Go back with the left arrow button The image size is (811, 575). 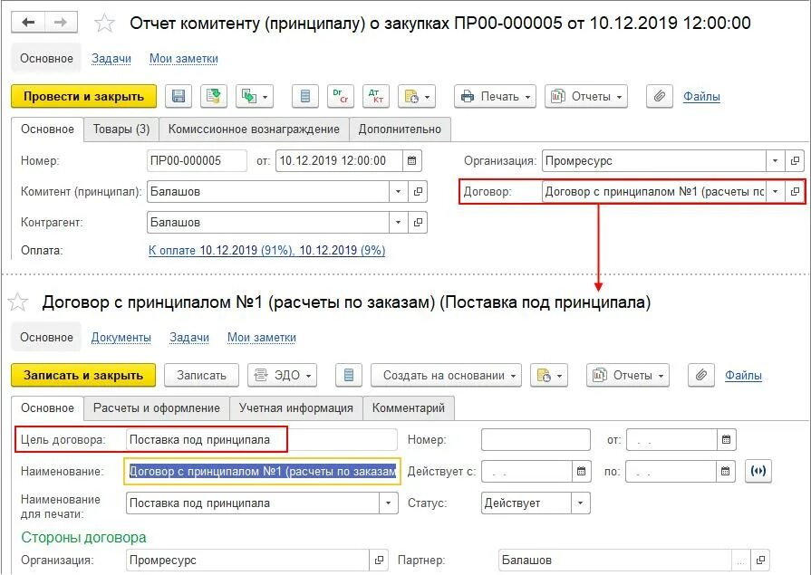pyautogui.click(x=28, y=23)
